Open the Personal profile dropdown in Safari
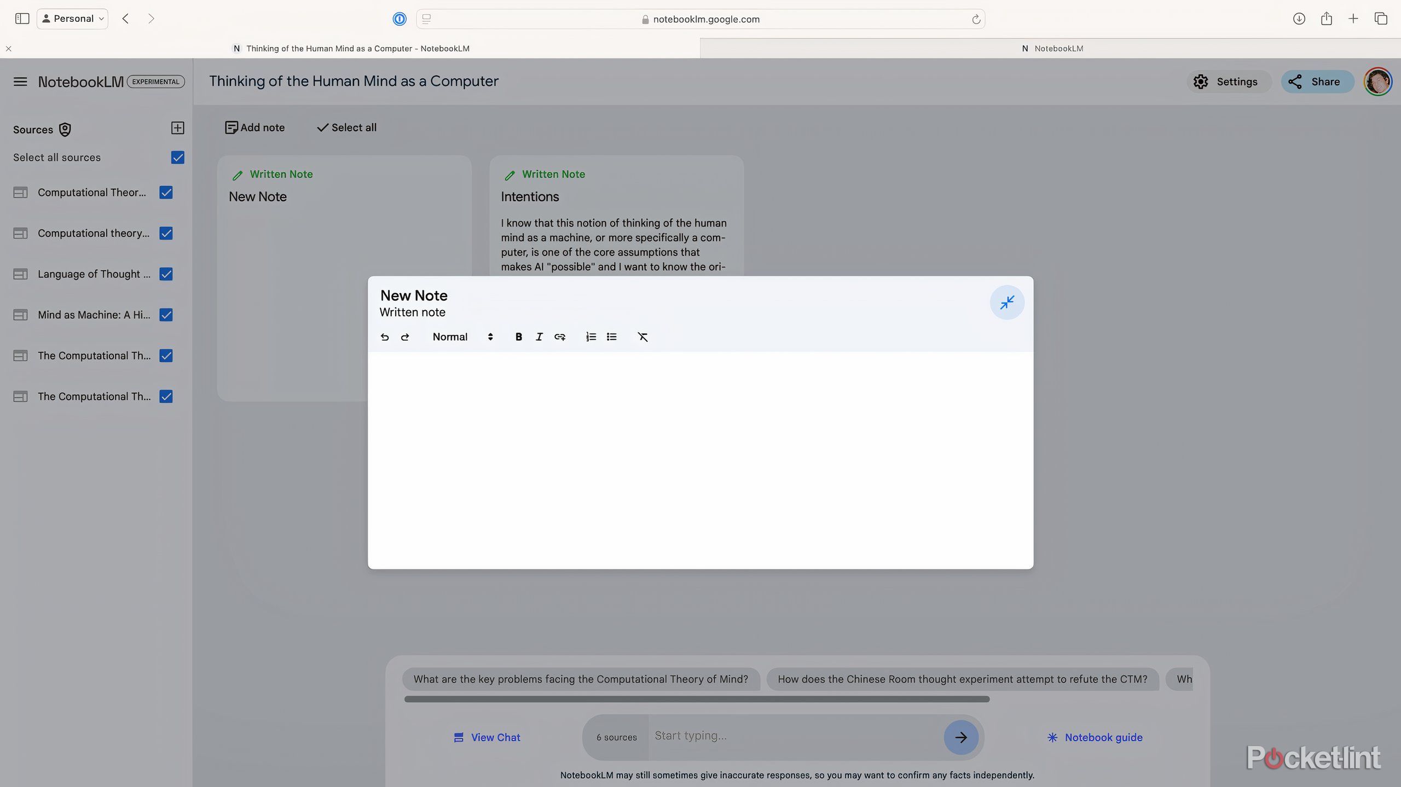1401x787 pixels. 72,18
